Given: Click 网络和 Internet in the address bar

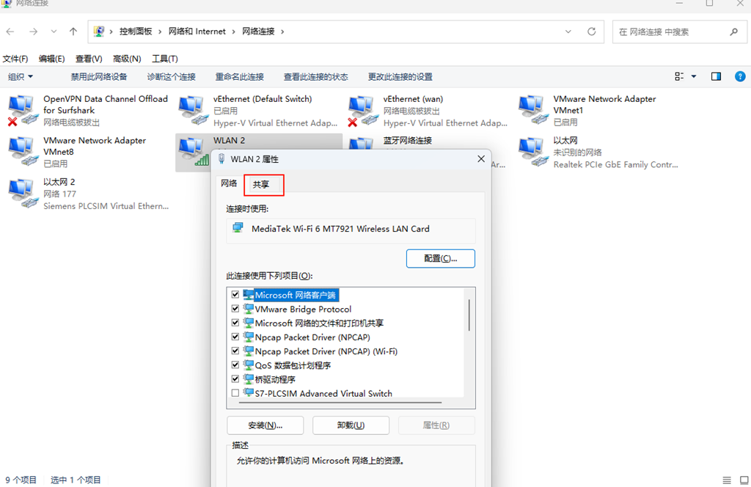Looking at the screenshot, I should 197,32.
